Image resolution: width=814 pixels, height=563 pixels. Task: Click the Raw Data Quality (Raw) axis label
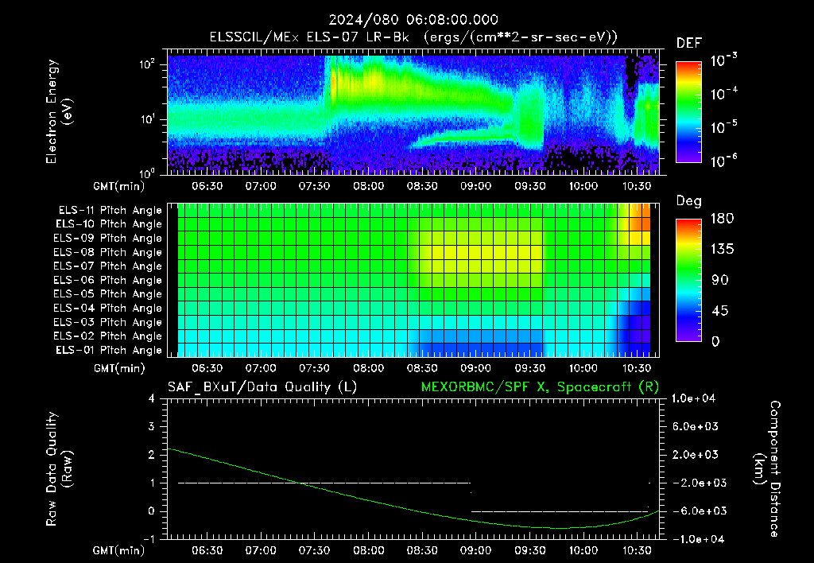point(59,469)
